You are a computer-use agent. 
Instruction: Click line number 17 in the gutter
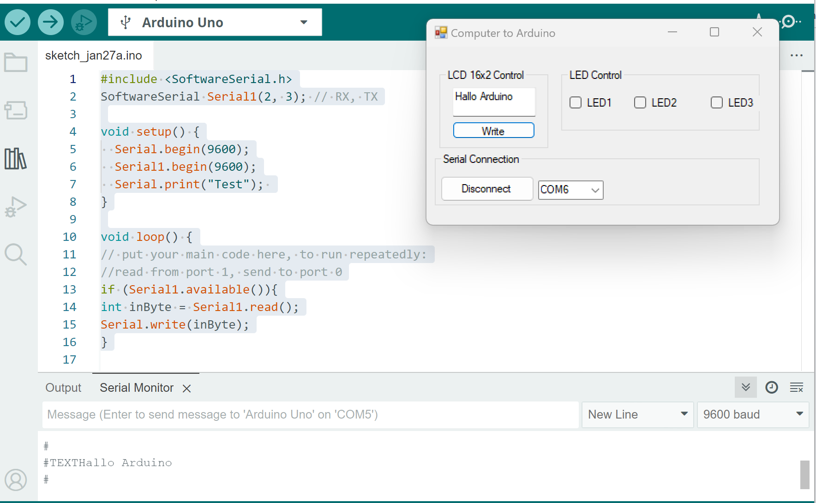[69, 359]
